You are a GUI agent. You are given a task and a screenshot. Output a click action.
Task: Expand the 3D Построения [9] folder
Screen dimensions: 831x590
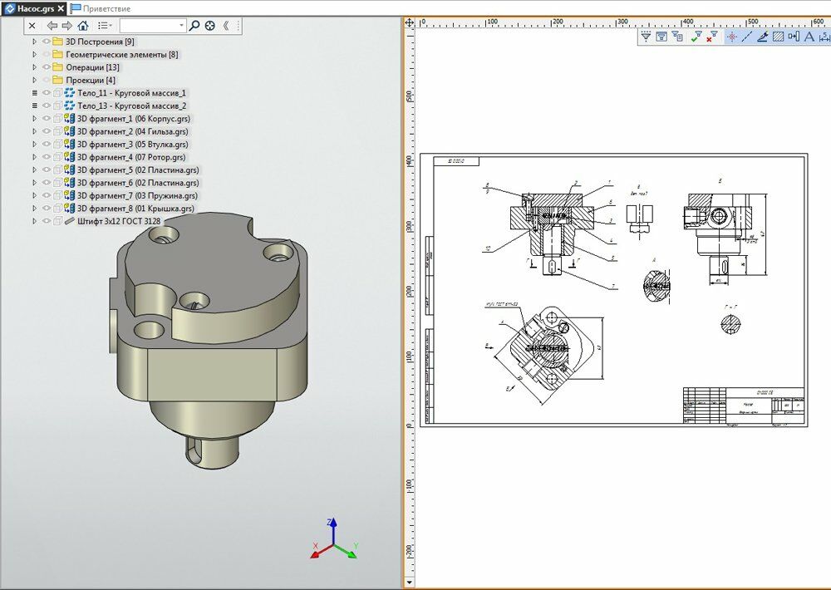pos(34,42)
